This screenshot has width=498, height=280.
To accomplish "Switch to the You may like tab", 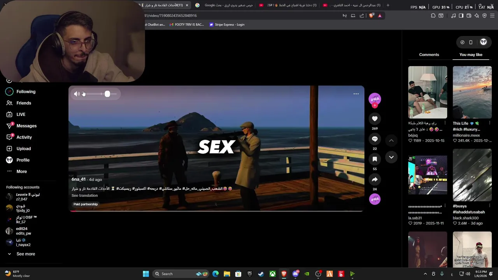I will pyautogui.click(x=471, y=55).
